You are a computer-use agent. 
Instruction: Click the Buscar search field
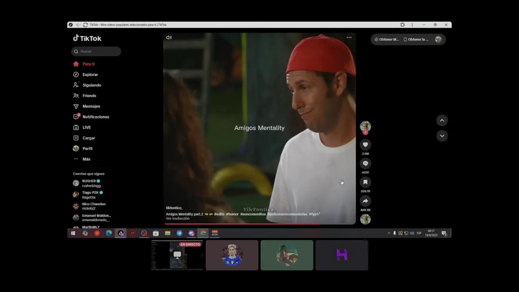[96, 52]
